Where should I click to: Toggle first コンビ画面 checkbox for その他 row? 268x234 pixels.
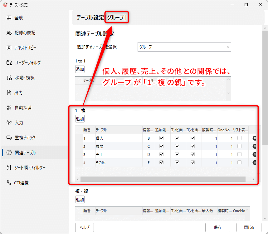pyautogui.click(x=177, y=162)
